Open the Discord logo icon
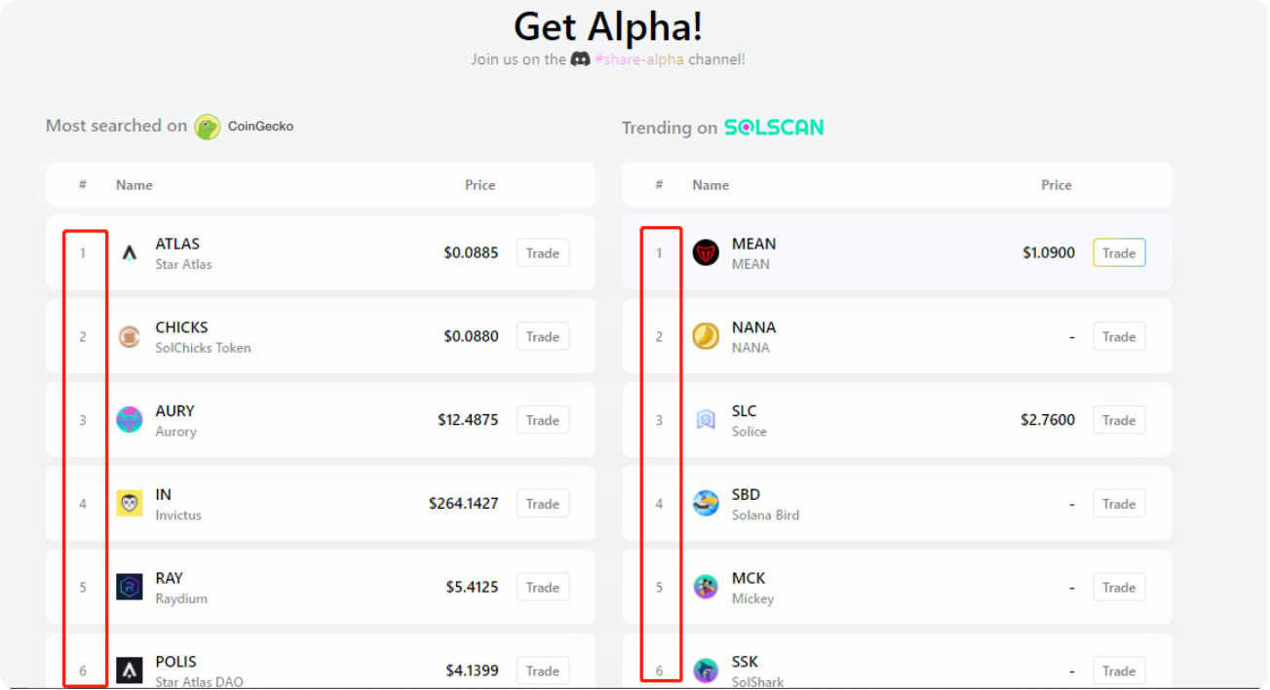This screenshot has height=690, width=1270. (580, 59)
